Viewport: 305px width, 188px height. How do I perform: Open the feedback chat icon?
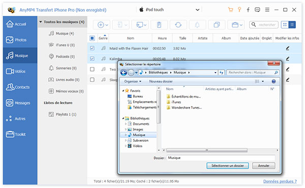click(257, 10)
